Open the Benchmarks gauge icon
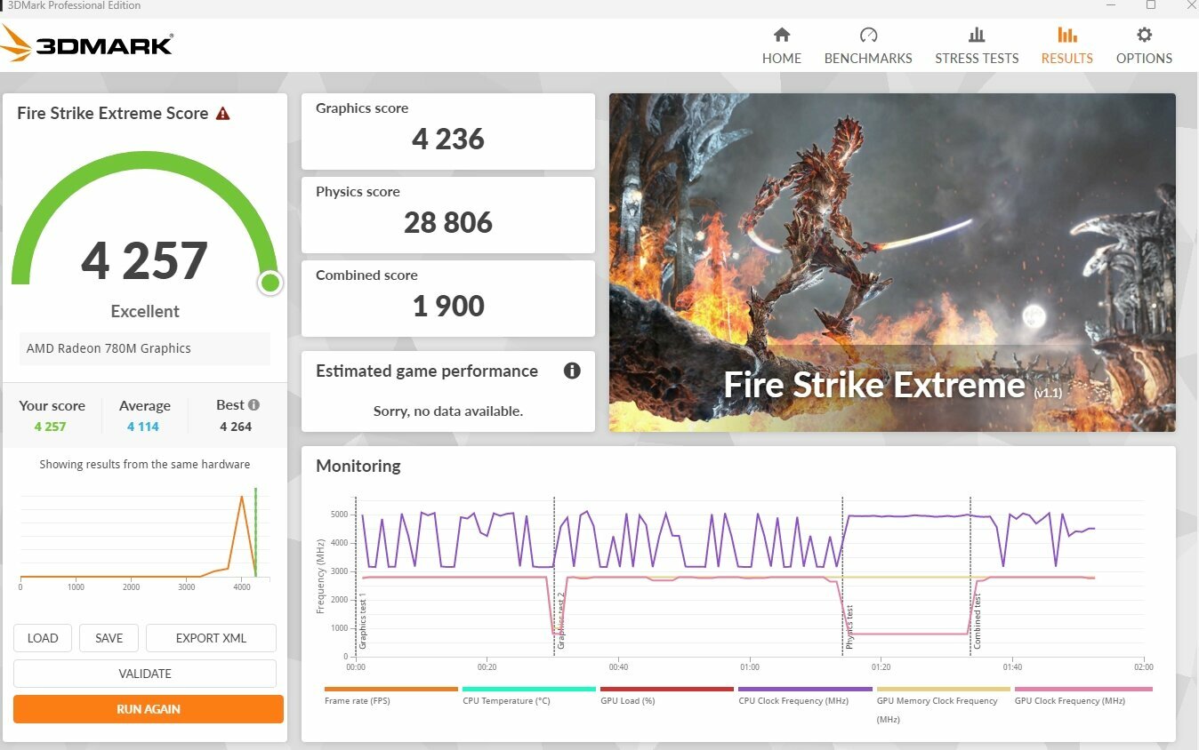The image size is (1199, 750). click(868, 35)
